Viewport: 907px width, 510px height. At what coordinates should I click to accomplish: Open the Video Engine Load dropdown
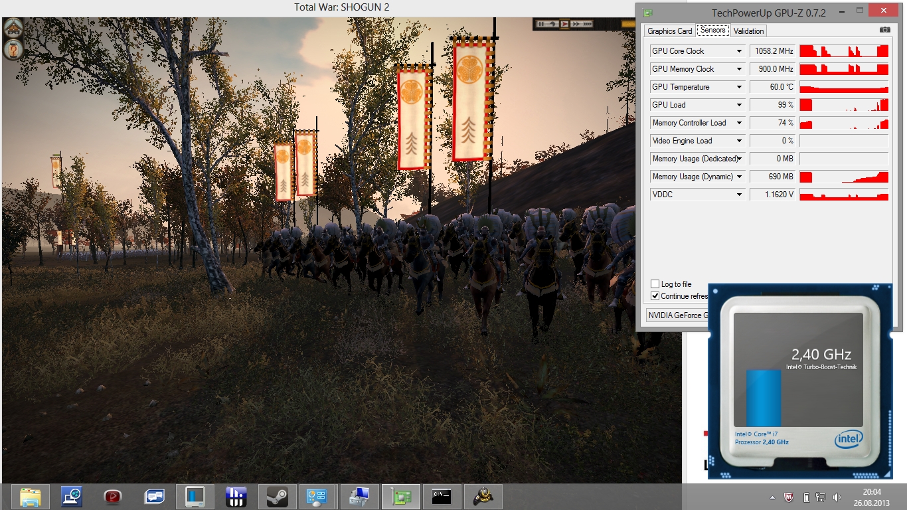[739, 141]
